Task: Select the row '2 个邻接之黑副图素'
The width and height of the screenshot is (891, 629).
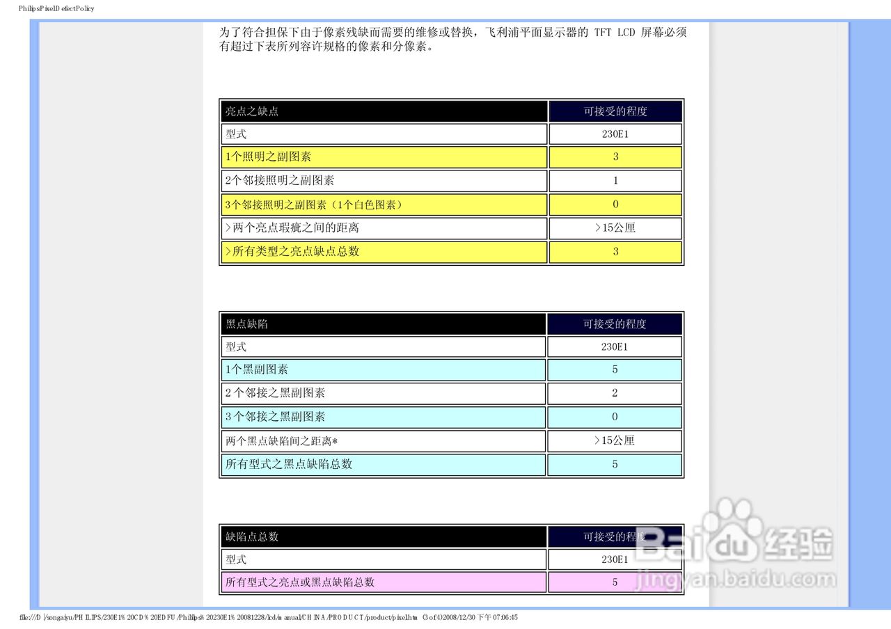Action: (384, 394)
